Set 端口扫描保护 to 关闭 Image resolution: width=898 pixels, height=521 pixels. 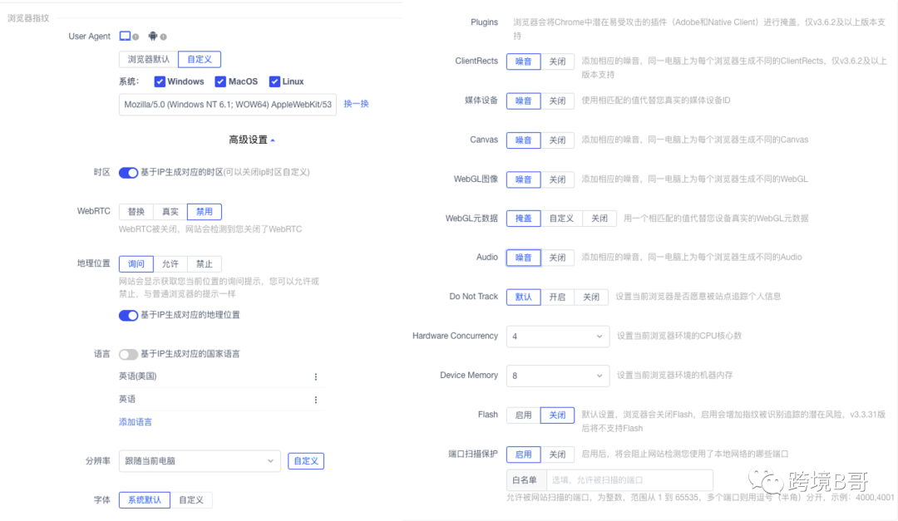(557, 455)
